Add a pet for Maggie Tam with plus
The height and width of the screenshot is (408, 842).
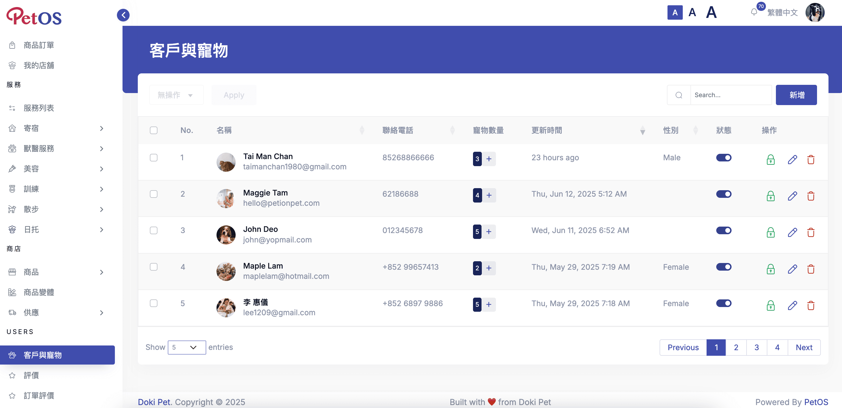point(489,195)
